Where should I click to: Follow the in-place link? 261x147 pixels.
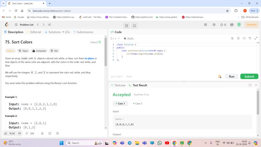(89, 58)
